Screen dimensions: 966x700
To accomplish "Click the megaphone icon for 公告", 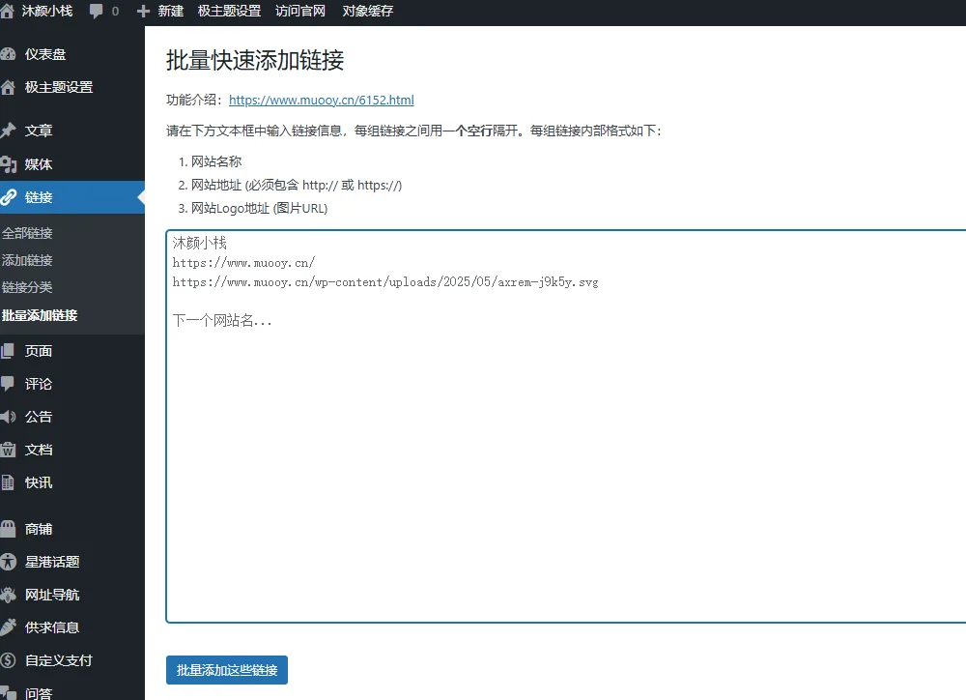I will coord(9,417).
